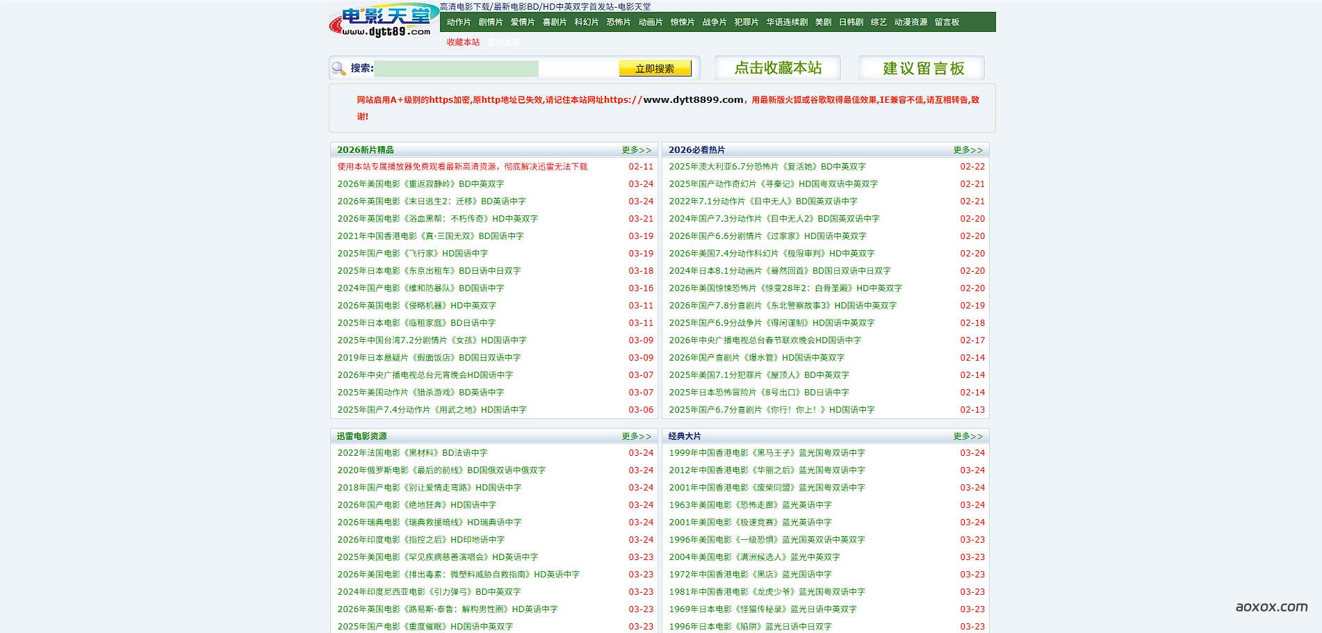
Task: Select the 科幻片 navigation menu item
Action: point(586,22)
